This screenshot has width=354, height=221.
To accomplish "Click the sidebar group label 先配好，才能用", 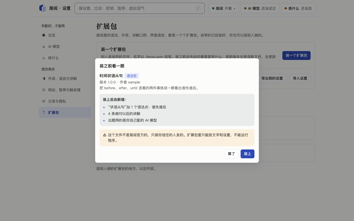I will [x=53, y=26].
